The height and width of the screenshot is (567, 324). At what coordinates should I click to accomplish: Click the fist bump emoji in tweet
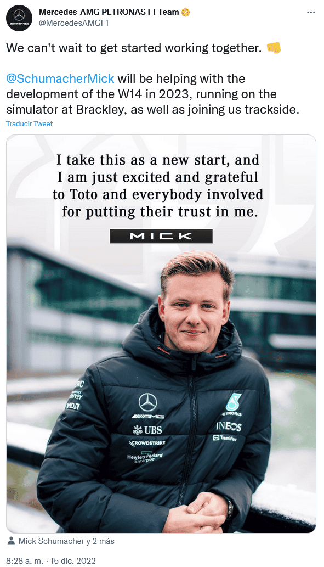pos(274,48)
